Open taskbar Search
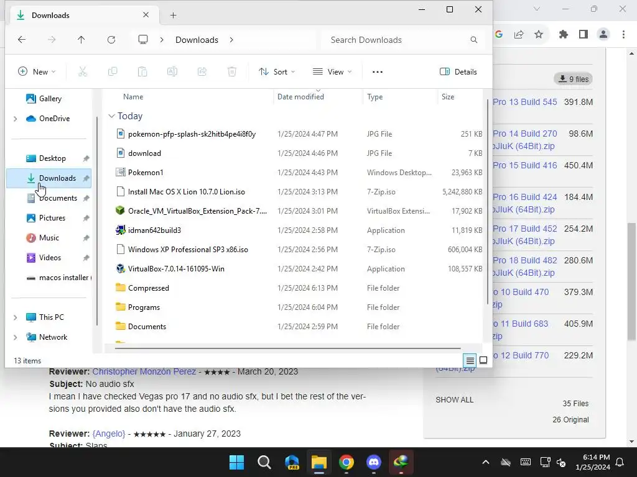The image size is (637, 477). click(264, 462)
